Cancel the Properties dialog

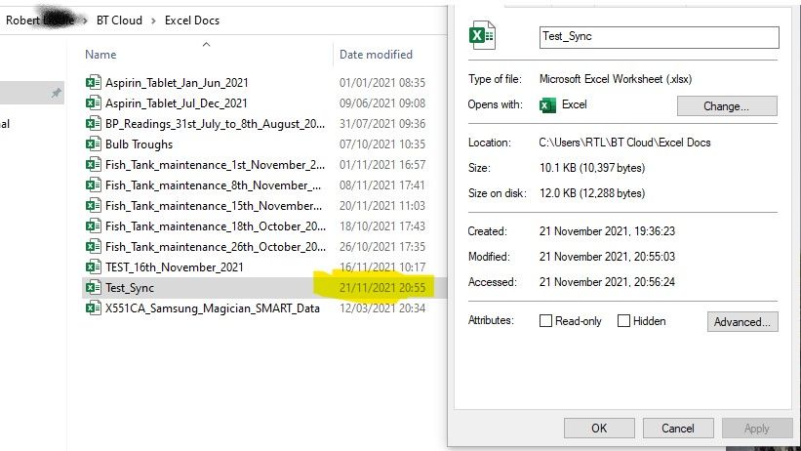pos(677,428)
